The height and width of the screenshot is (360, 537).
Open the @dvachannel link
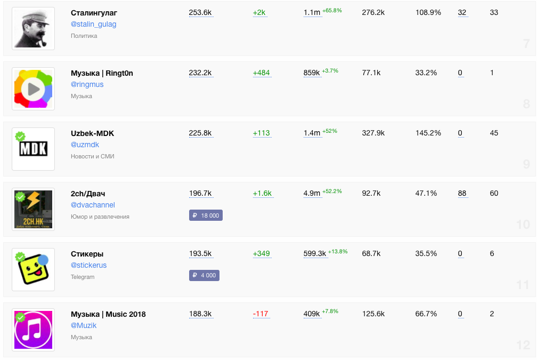pos(93,205)
